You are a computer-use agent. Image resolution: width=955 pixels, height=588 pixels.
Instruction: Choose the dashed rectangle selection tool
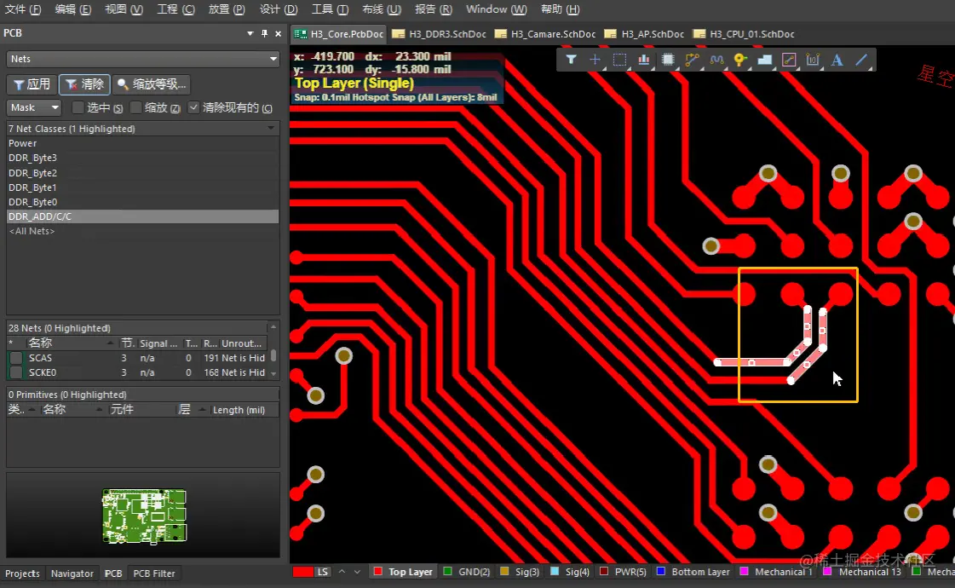click(619, 60)
